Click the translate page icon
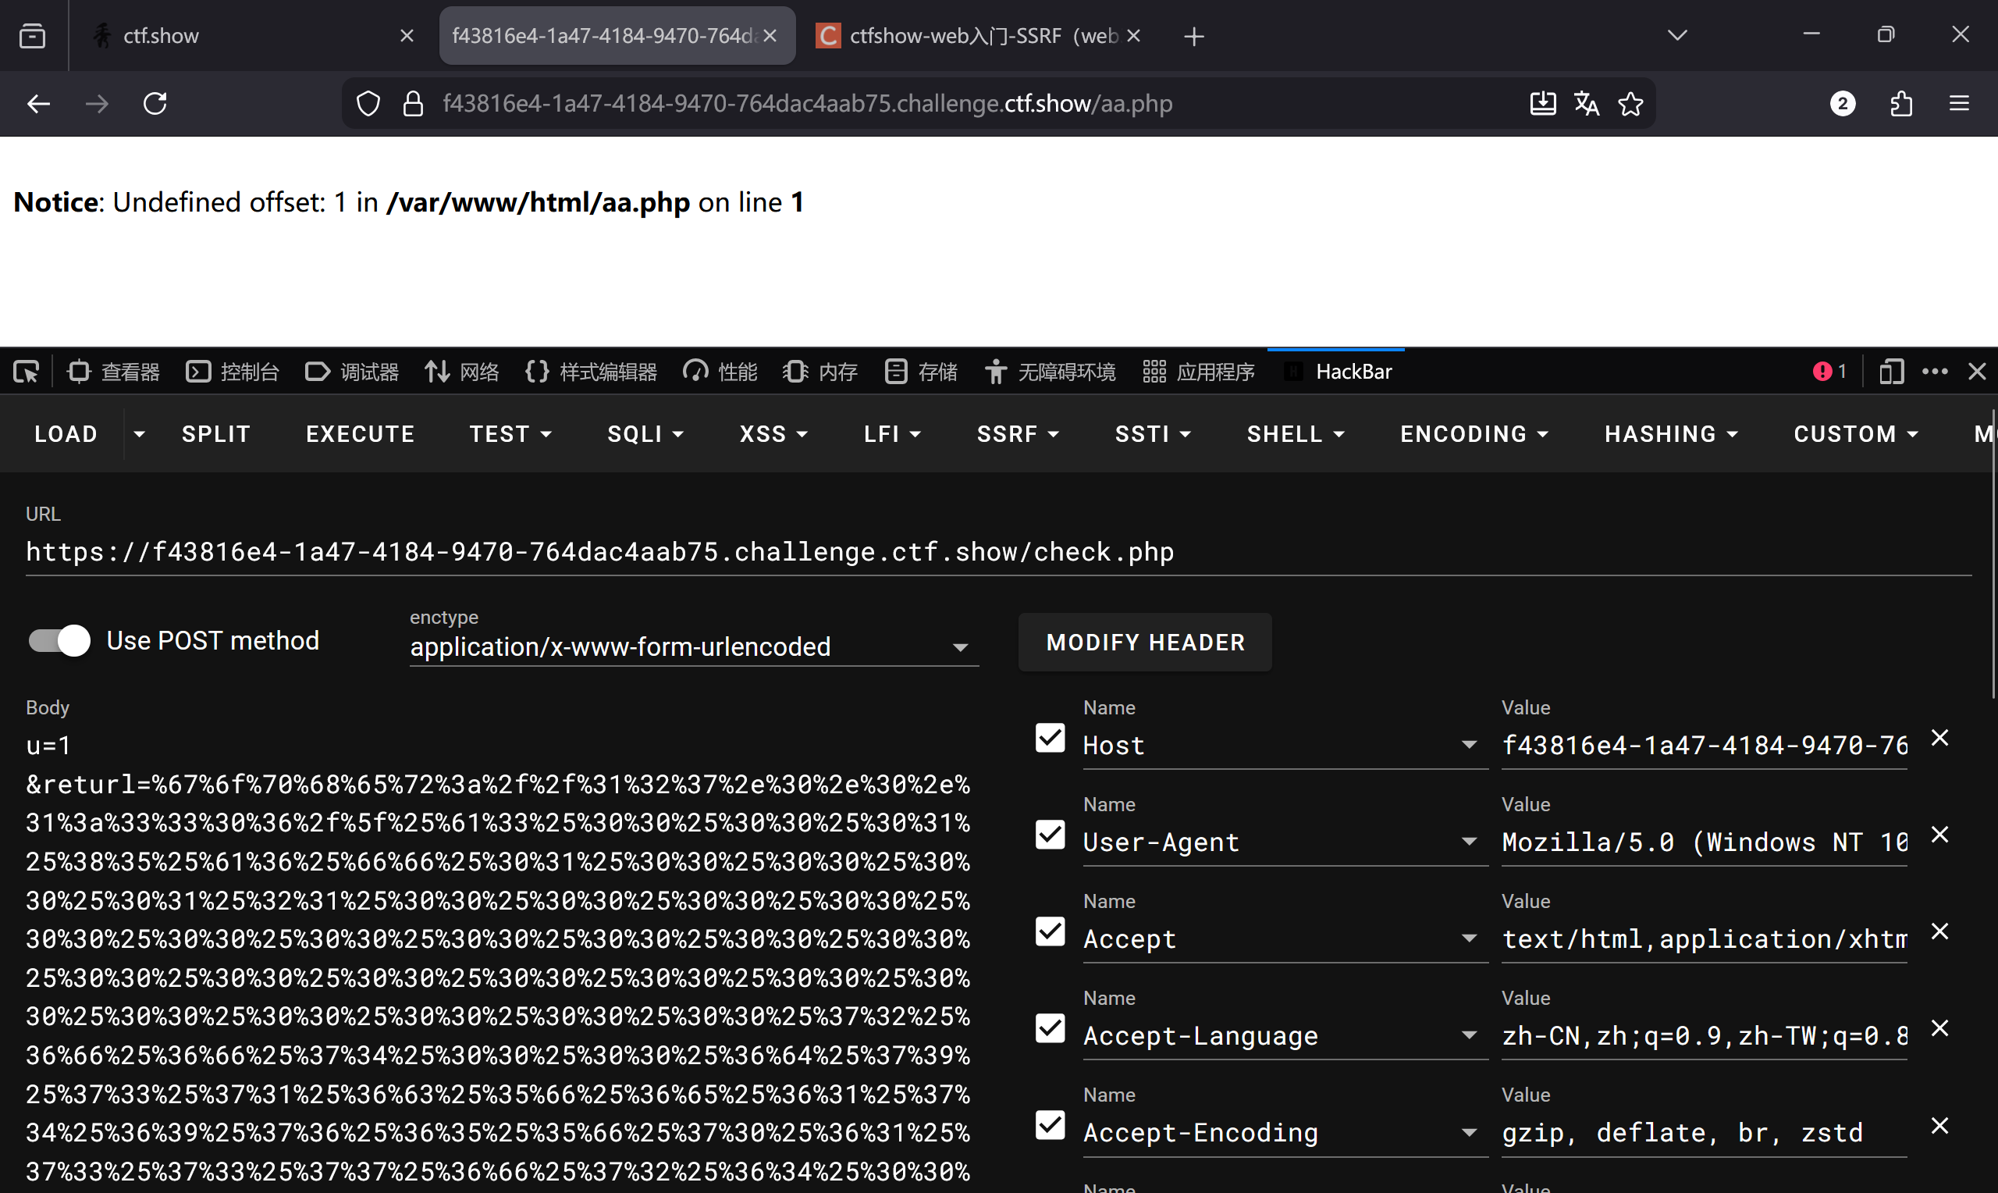The width and height of the screenshot is (1998, 1193). pyautogui.click(x=1586, y=104)
